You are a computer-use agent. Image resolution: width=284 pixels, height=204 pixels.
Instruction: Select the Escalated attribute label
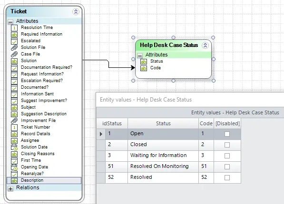(30, 41)
